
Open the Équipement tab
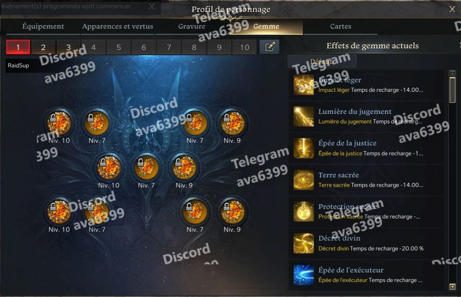click(x=43, y=26)
